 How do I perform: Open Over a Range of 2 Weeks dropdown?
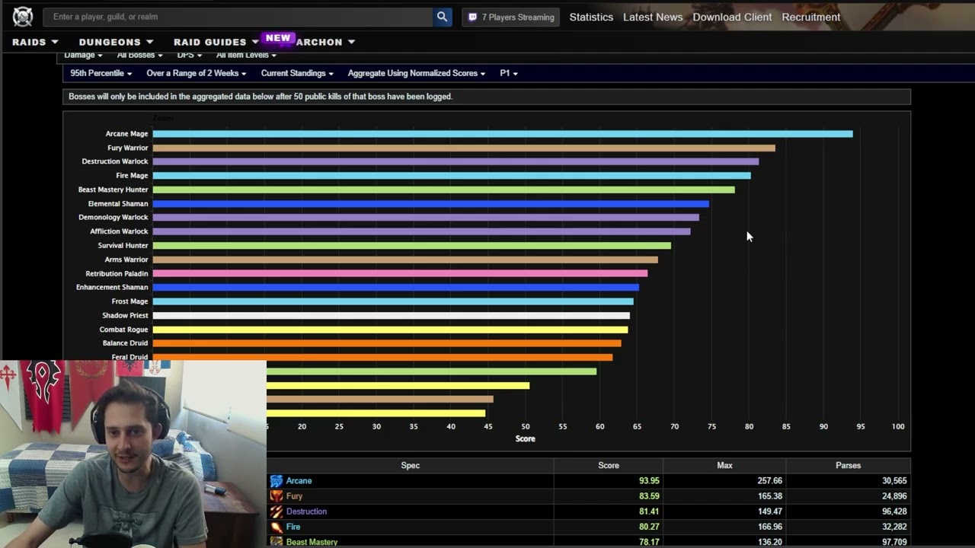[197, 73]
